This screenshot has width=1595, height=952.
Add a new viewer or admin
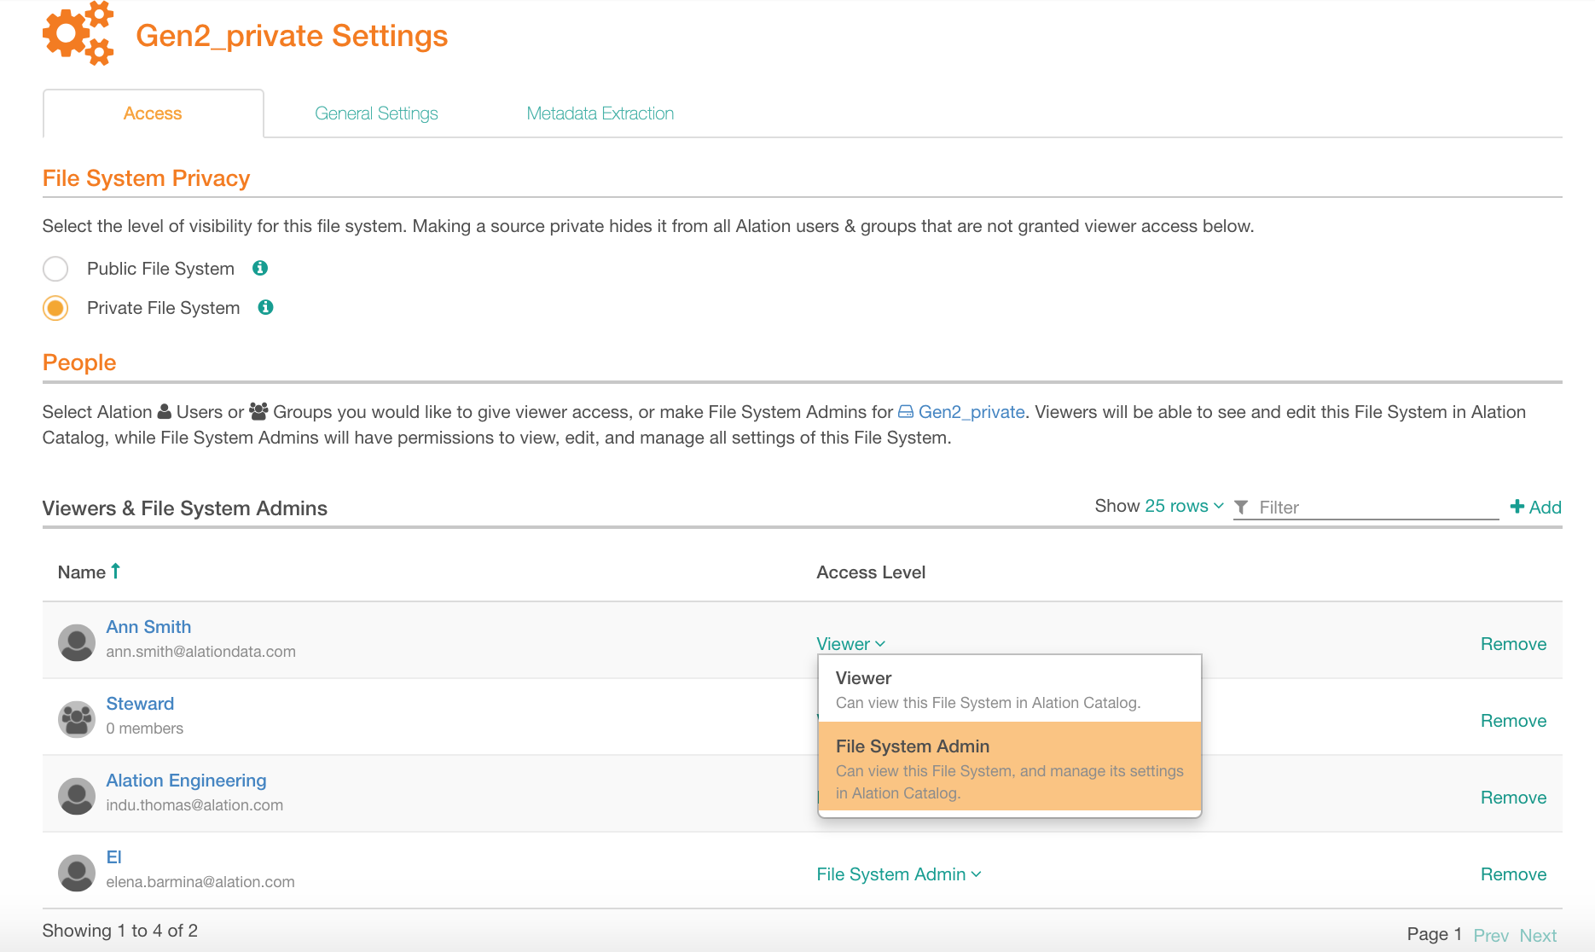[x=1536, y=507]
